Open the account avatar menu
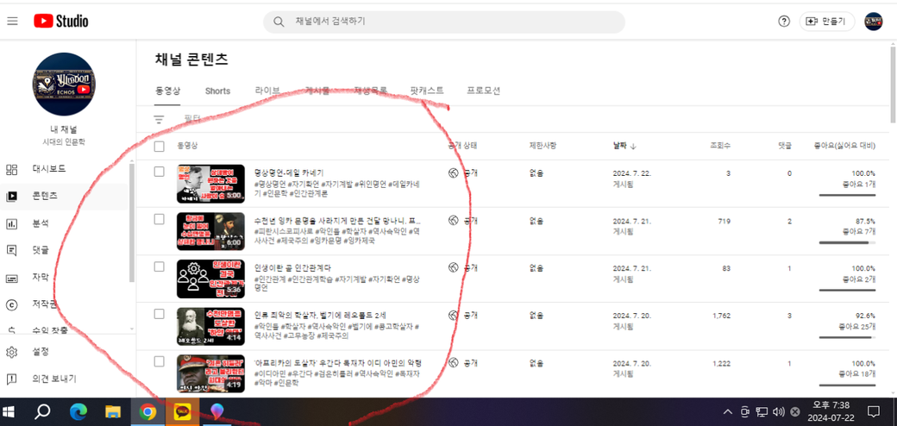The height and width of the screenshot is (426, 897). coord(873,22)
